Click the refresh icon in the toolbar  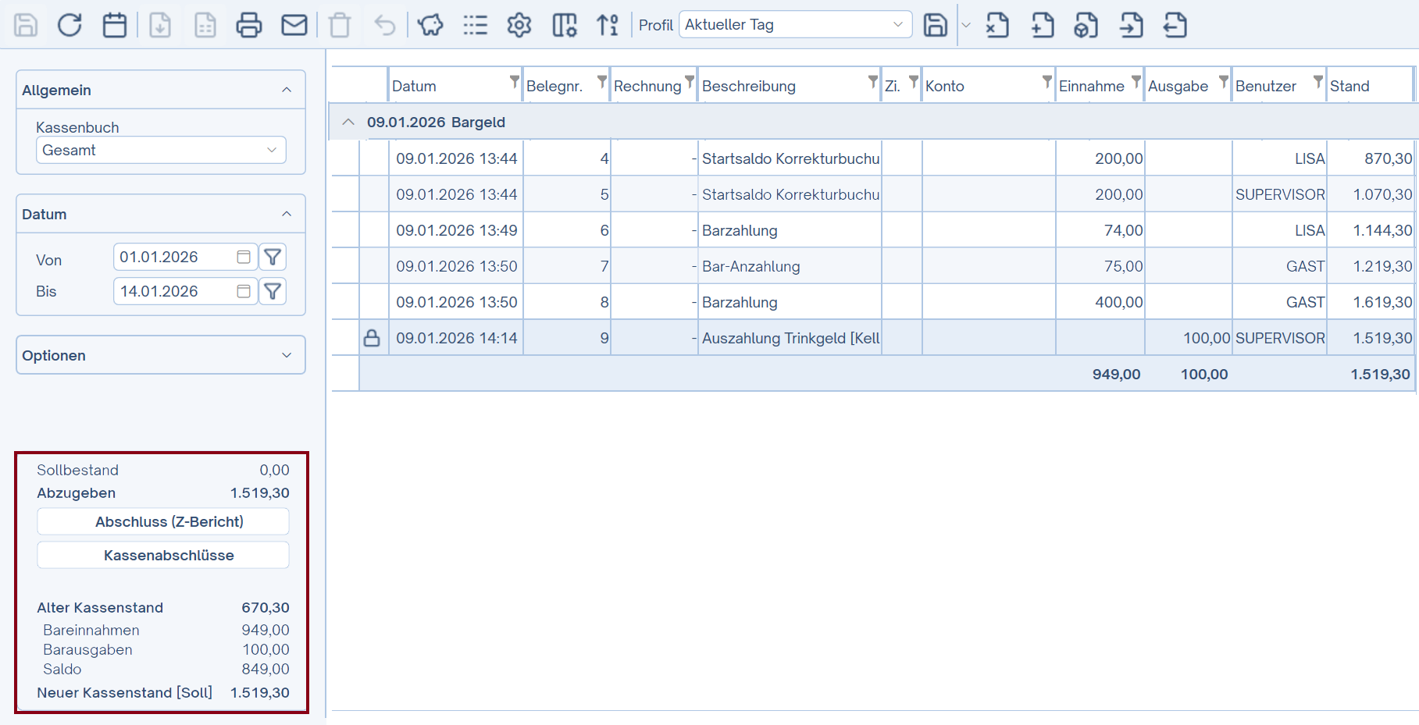70,25
